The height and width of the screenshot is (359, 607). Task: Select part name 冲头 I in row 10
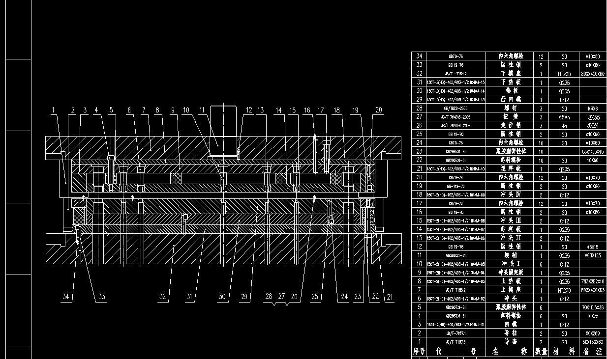(510, 264)
